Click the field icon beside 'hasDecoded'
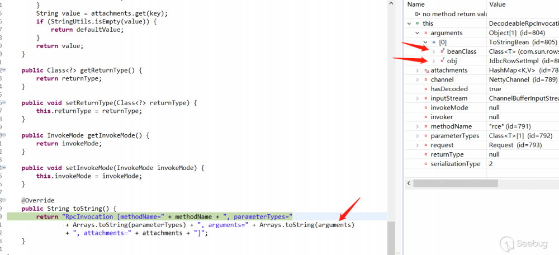This screenshot has width=559, height=255. (x=426, y=89)
